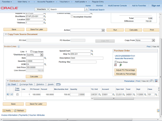Click the ShortName lookup magnifier icon

[x=45, y=16]
